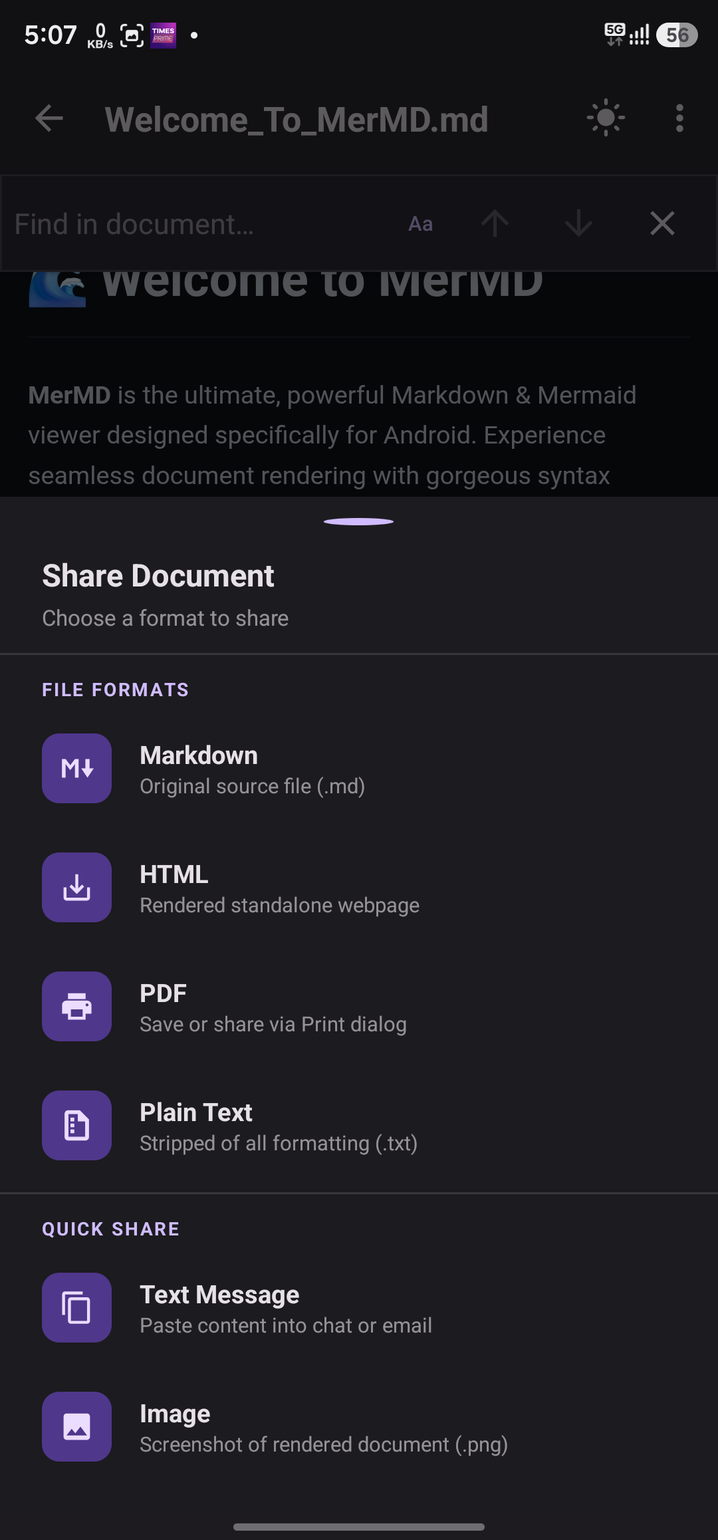The image size is (718, 1540).
Task: Toggle case-sensitive Aa search option
Action: coord(420,224)
